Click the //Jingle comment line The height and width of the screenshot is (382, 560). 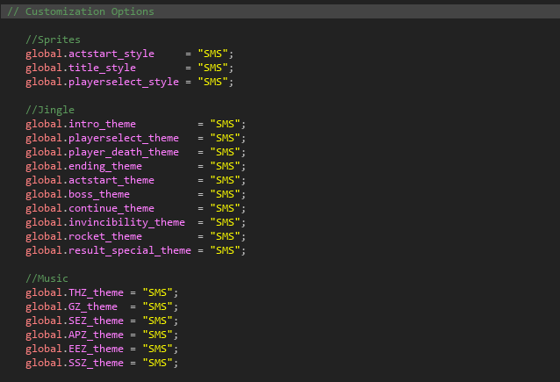point(50,111)
